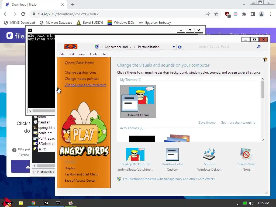This screenshot has height=207, width=276.
Task: Open the Angry Birds Start button
Action: (7, 202)
